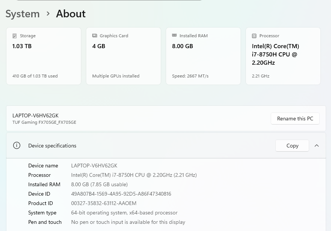Collapse the Device specifications section
This screenshot has height=231, width=331.
317,146
